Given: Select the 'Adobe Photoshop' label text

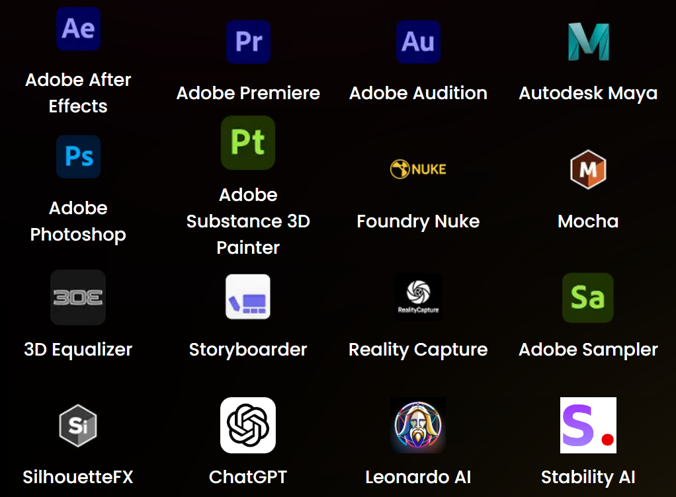Looking at the screenshot, I should [78, 221].
